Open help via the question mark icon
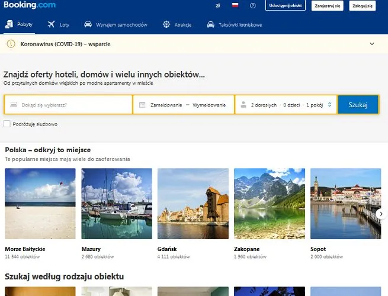388x296 pixels. coord(253,5)
